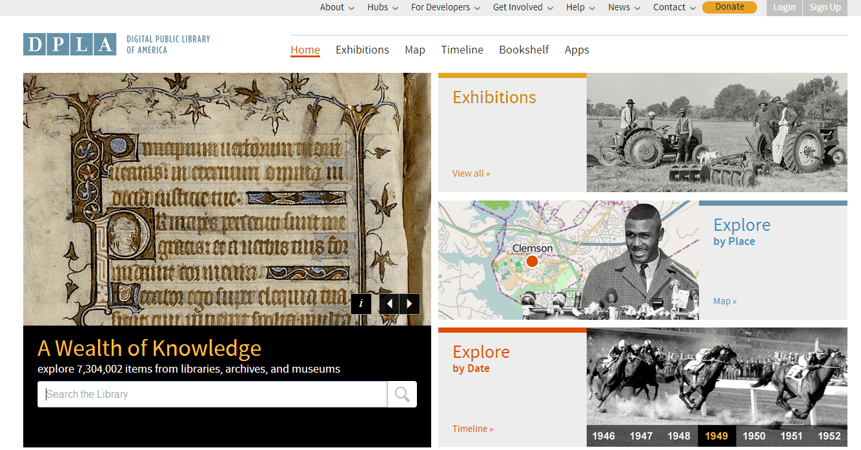The width and height of the screenshot is (861, 450).
Task: Open the Map nav tab
Action: click(x=415, y=50)
